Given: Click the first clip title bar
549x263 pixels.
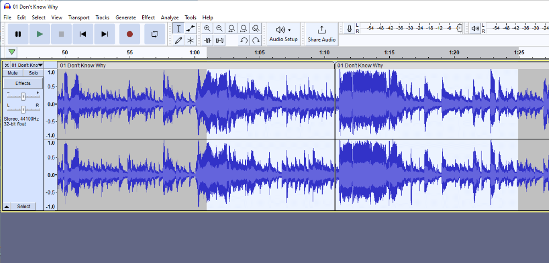Looking at the screenshot, I should (196, 65).
